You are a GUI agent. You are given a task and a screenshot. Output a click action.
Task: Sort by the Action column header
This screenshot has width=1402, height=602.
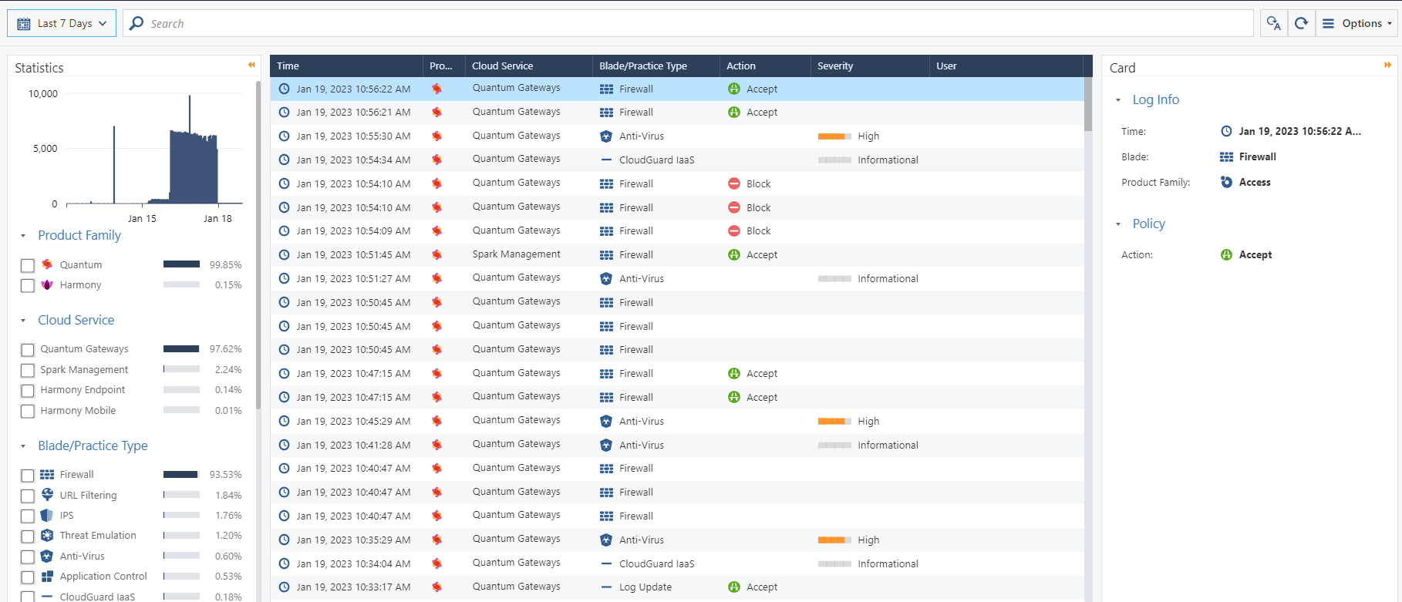[x=765, y=66]
